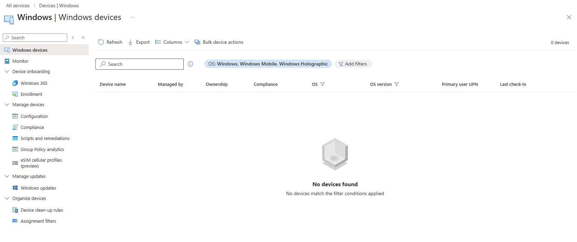The image size is (577, 242).
Task: Click the OS version column filter icon
Action: [396, 84]
